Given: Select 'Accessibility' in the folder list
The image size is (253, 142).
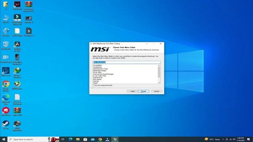Looking at the screenshot, I should click(x=98, y=65).
